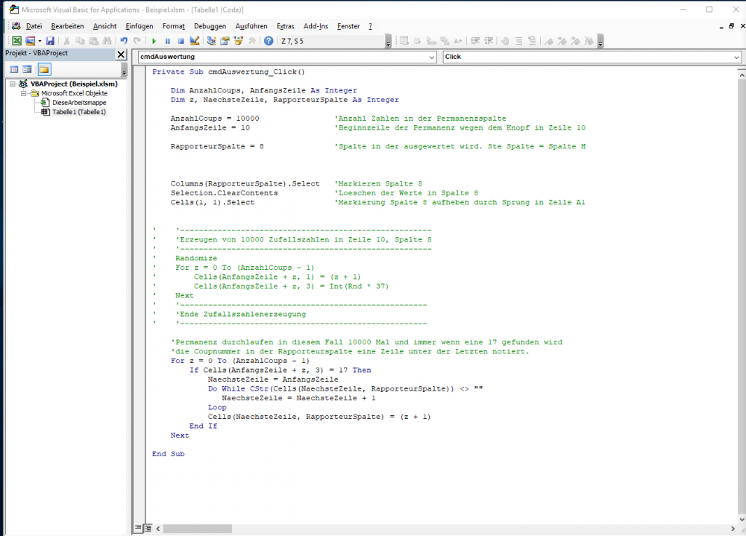Undo the last action with the blue arrow

click(x=124, y=41)
